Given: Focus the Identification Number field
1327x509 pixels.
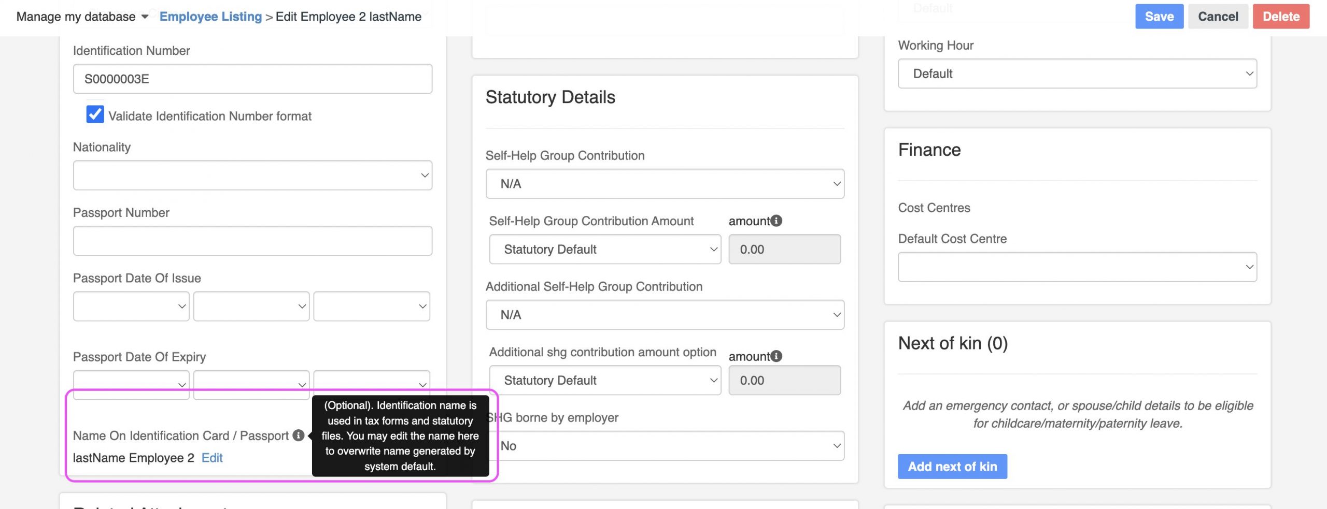Looking at the screenshot, I should point(252,79).
